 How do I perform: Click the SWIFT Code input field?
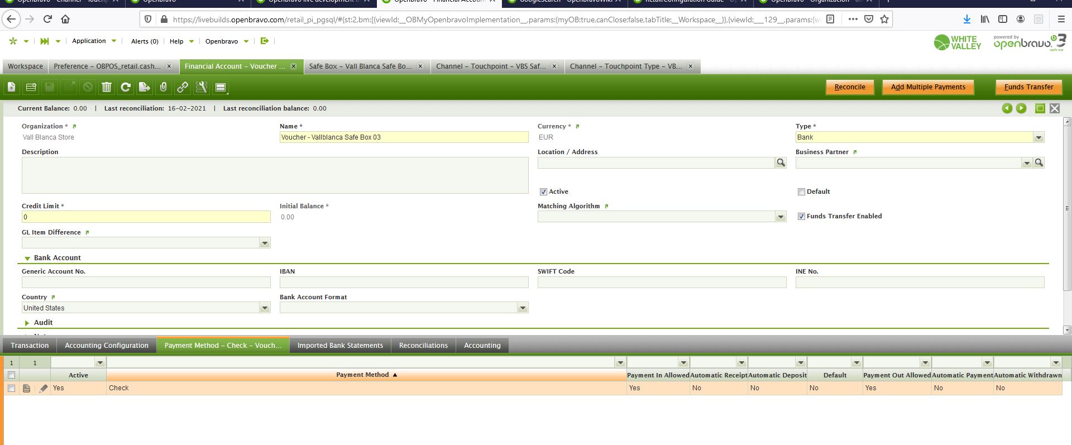(x=662, y=283)
